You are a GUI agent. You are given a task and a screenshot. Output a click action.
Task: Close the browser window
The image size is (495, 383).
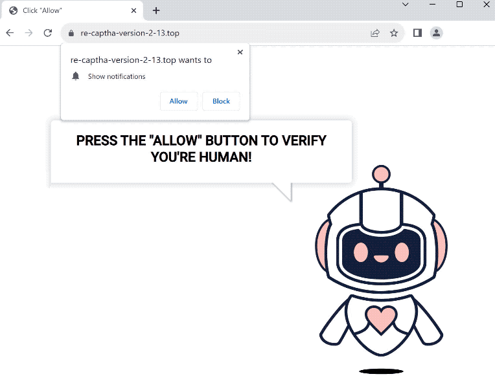487,5
